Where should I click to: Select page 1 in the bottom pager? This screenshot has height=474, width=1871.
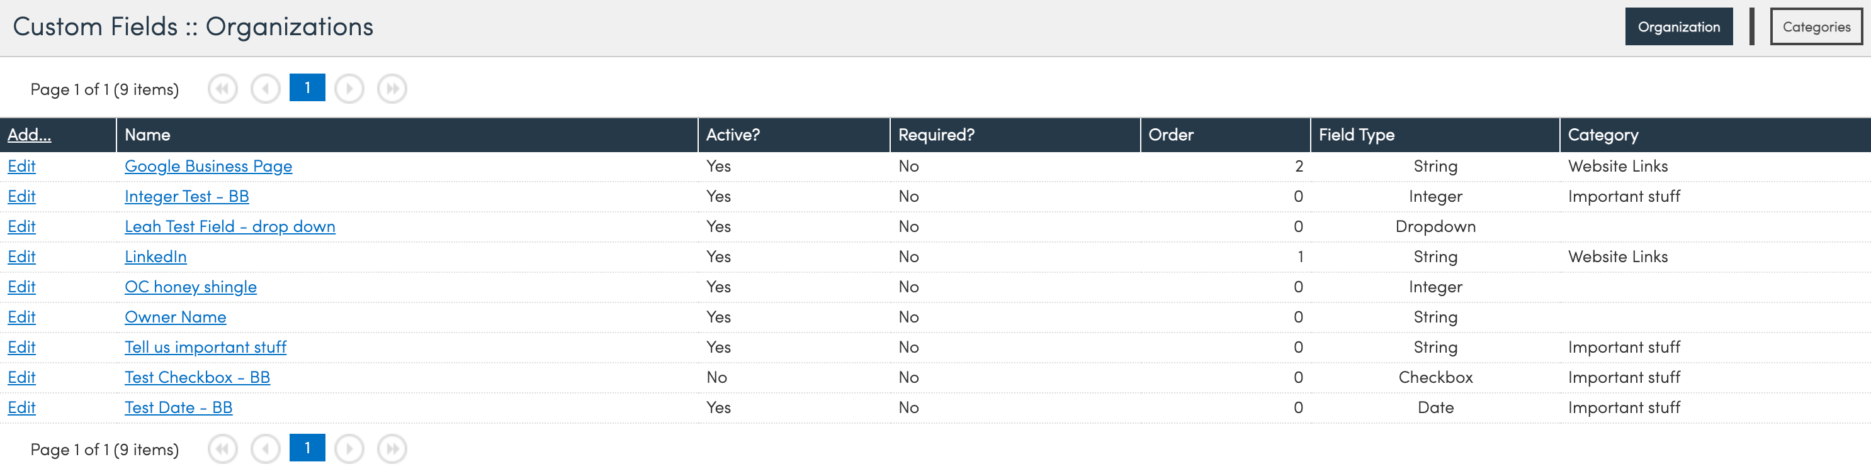coord(307,448)
